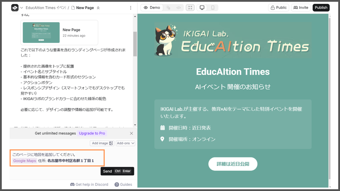
Task: Click the '開催場所：オンライン' text
Action: (192, 139)
